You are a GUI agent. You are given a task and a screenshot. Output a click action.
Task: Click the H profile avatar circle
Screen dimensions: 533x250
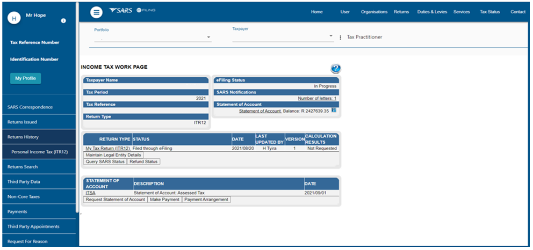click(x=15, y=18)
